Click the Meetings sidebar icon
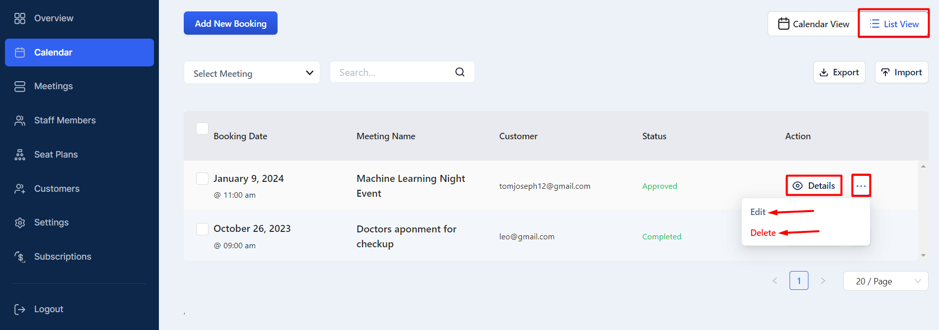This screenshot has height=330, width=939. 20,86
